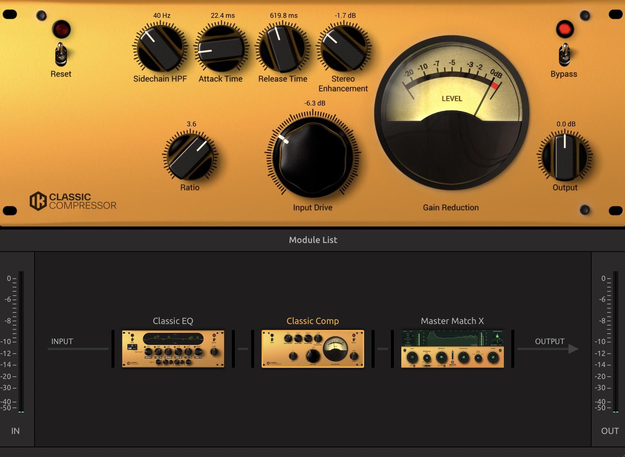625x457 pixels.
Task: Flip the Bypass toggle switch
Action: tap(564, 54)
